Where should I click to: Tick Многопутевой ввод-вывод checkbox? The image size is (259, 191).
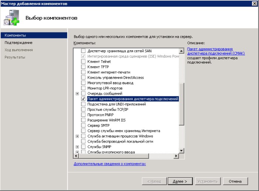[x=83, y=83]
